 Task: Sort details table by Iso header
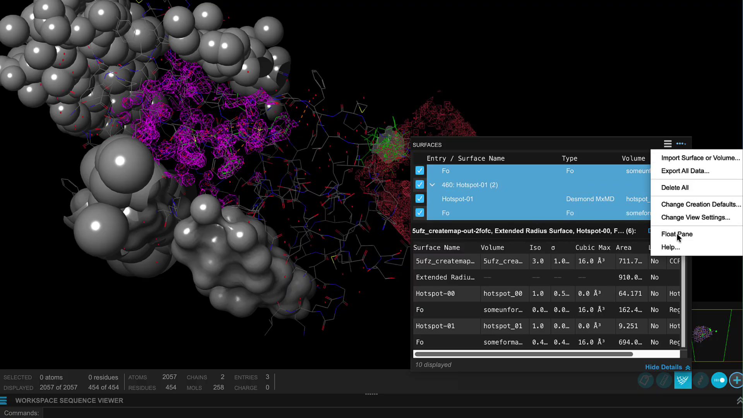point(535,247)
